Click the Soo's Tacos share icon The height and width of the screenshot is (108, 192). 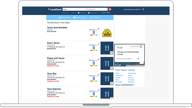[x=112, y=53]
